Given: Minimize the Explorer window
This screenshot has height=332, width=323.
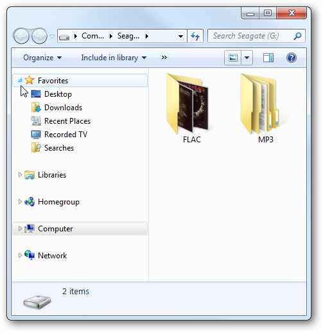Looking at the screenshot, I should [250, 13].
